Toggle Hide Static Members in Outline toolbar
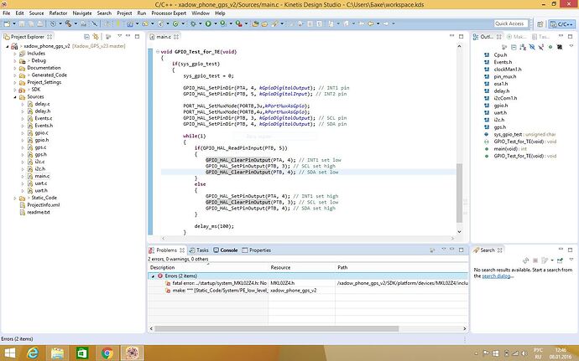 [541, 47]
